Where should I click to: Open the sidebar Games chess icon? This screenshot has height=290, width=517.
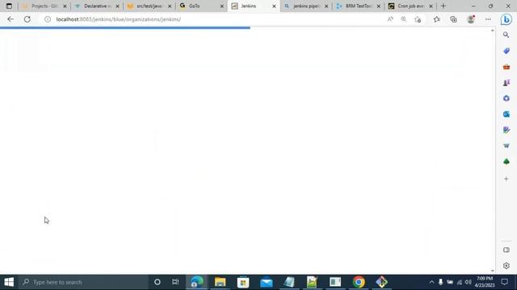[506, 83]
